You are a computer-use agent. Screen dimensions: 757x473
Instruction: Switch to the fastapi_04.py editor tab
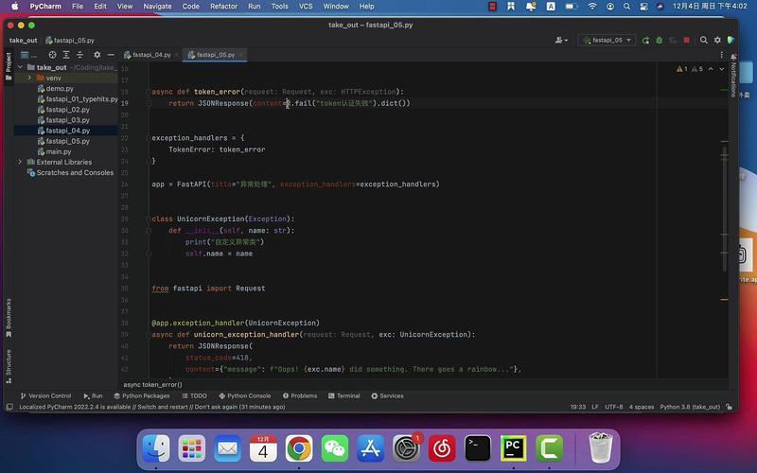click(x=151, y=55)
